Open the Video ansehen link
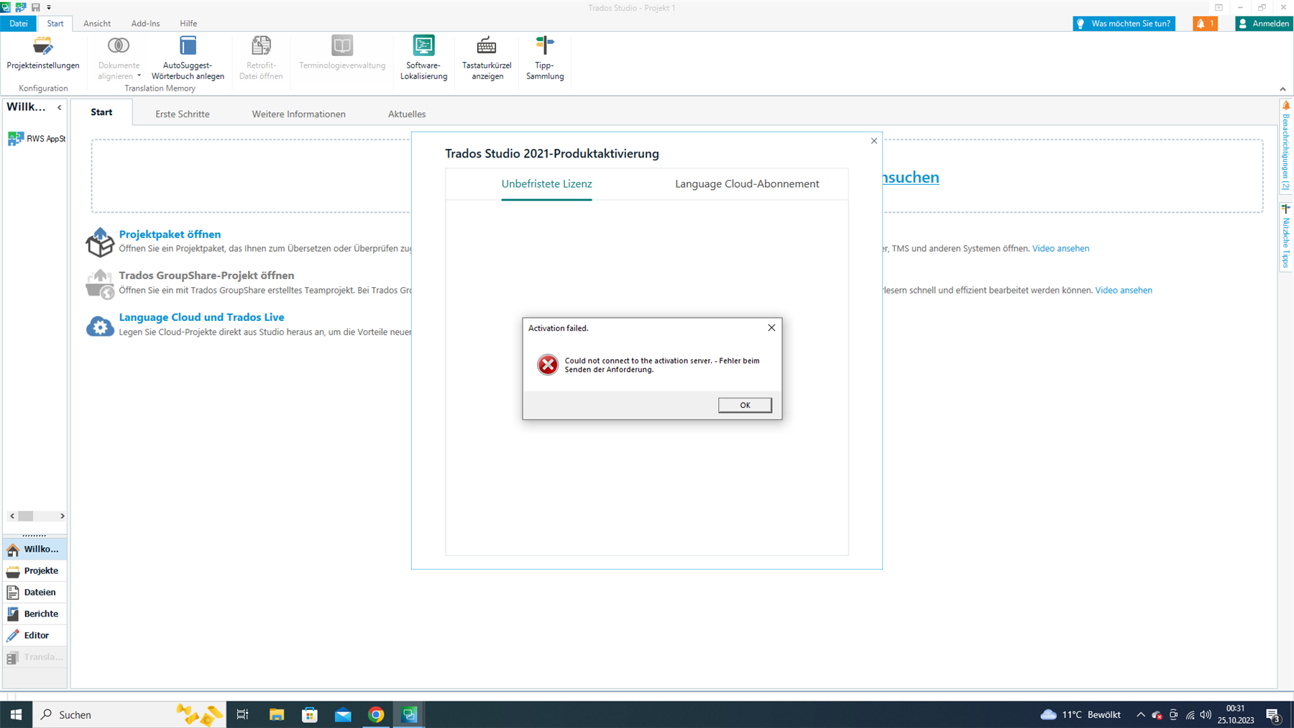This screenshot has width=1294, height=728. click(1060, 248)
